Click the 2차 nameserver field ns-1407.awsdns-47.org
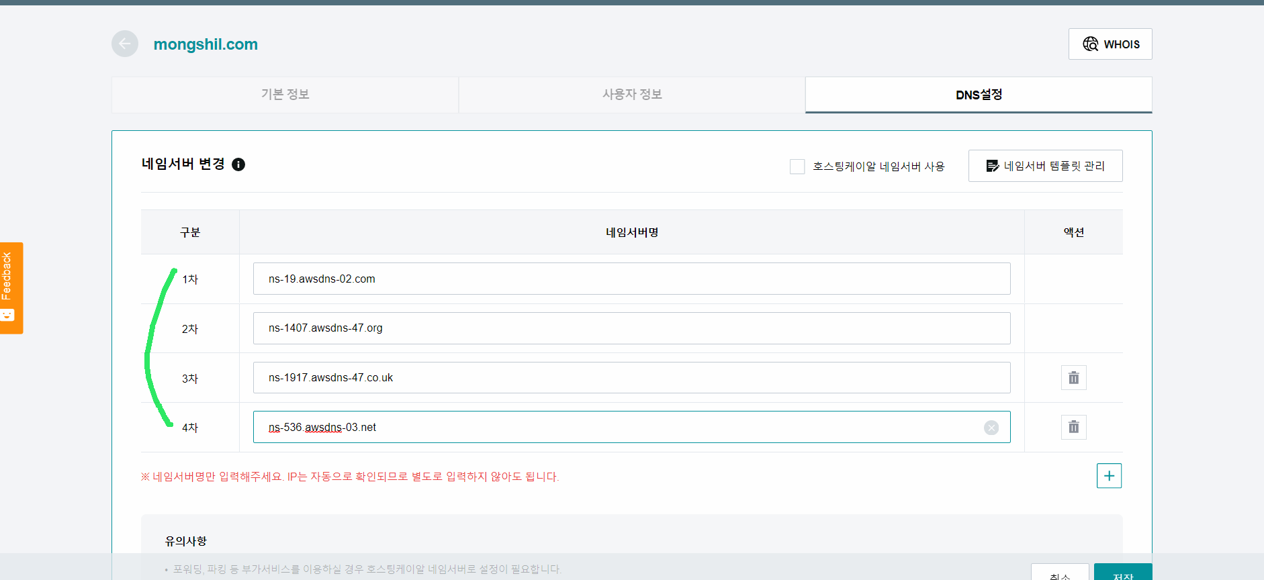1264x580 pixels. (631, 328)
